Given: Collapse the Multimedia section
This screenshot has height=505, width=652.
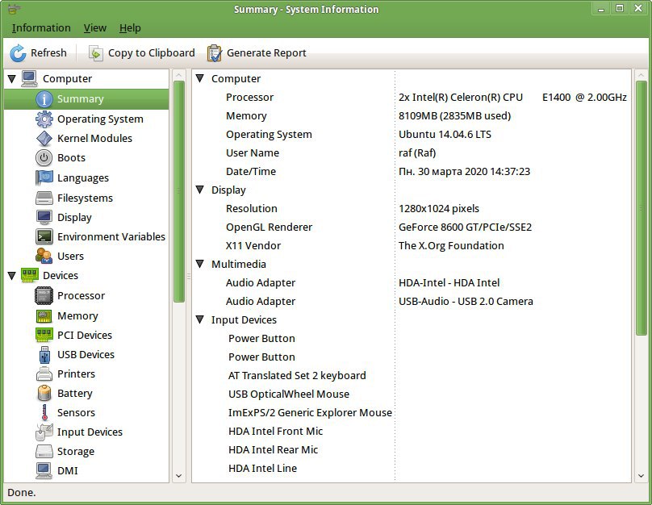Looking at the screenshot, I should (200, 264).
